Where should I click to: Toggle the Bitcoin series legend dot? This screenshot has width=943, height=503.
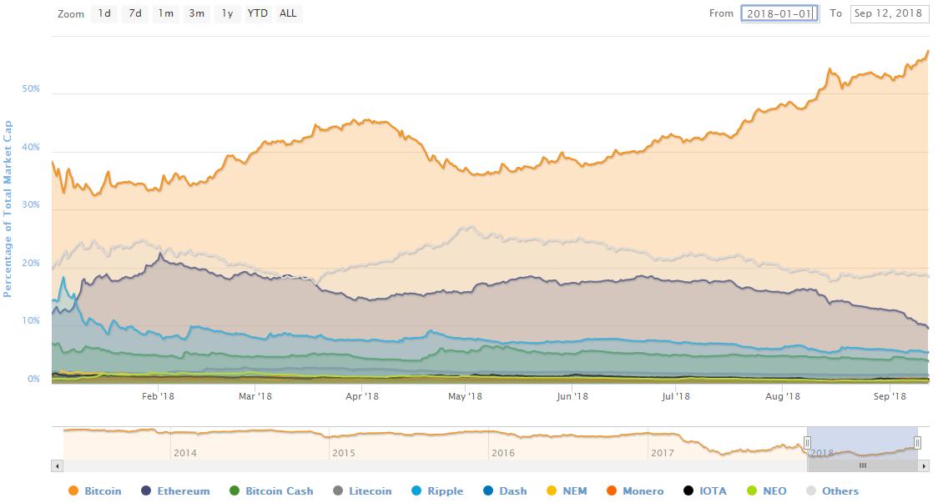coord(73,491)
